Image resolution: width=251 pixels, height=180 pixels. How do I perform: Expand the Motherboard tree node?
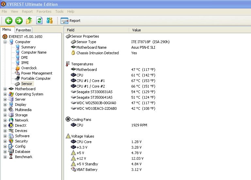coord(5,89)
